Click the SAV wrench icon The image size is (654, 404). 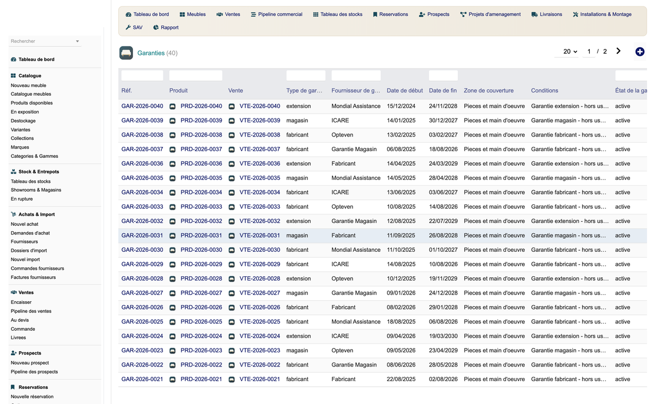128,27
